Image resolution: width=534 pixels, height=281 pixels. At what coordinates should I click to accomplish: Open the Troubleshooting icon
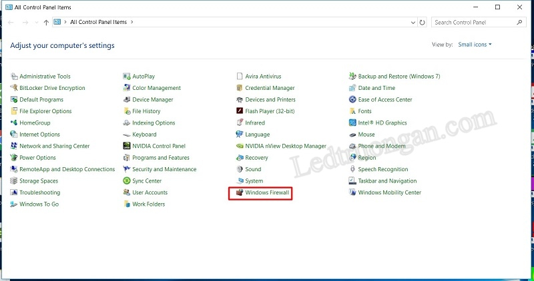(14, 192)
